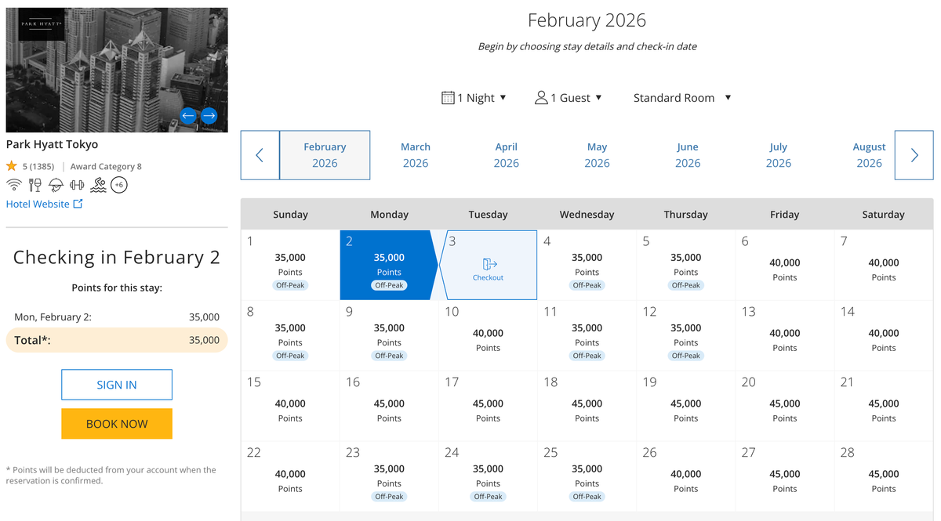Show previous hotel photo with left arrow
Viewport: 941px width, 521px height.
[x=188, y=116]
